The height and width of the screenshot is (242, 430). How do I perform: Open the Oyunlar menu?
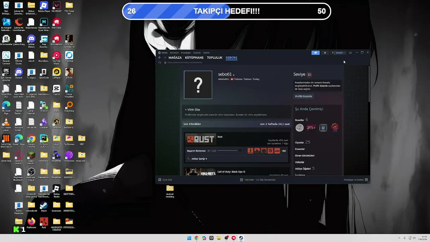tap(197, 53)
